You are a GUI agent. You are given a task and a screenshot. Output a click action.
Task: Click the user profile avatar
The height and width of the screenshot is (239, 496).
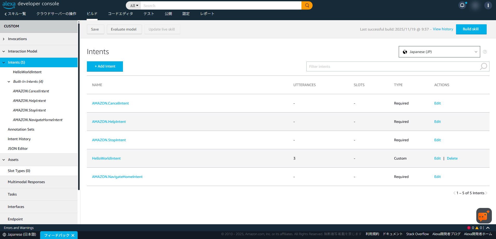[475, 5]
